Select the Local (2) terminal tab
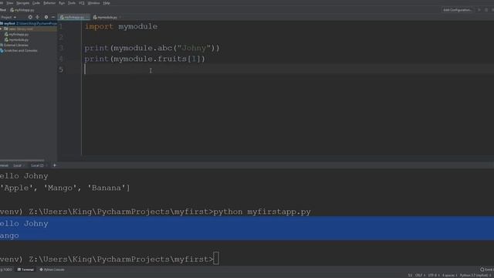Viewport: 494px width, 278px height. click(39, 165)
